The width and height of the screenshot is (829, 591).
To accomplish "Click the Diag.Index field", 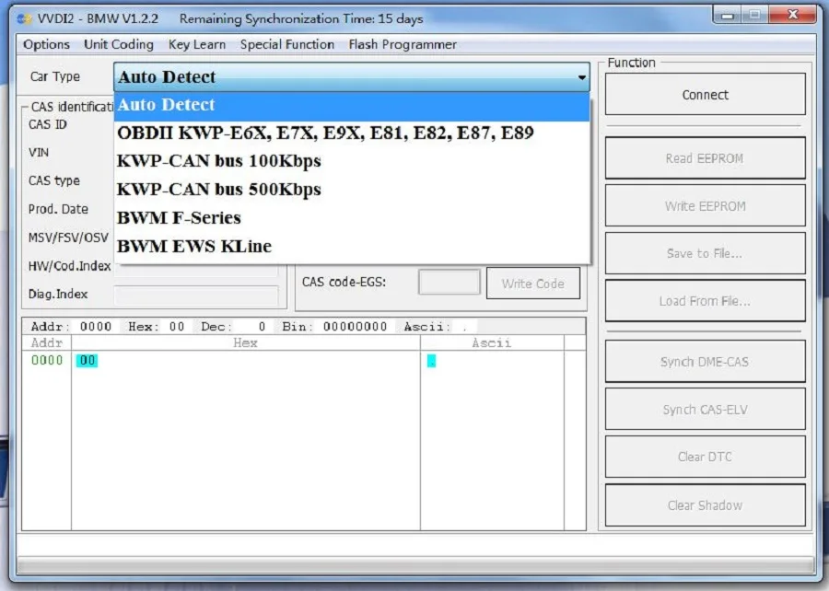I will point(195,295).
